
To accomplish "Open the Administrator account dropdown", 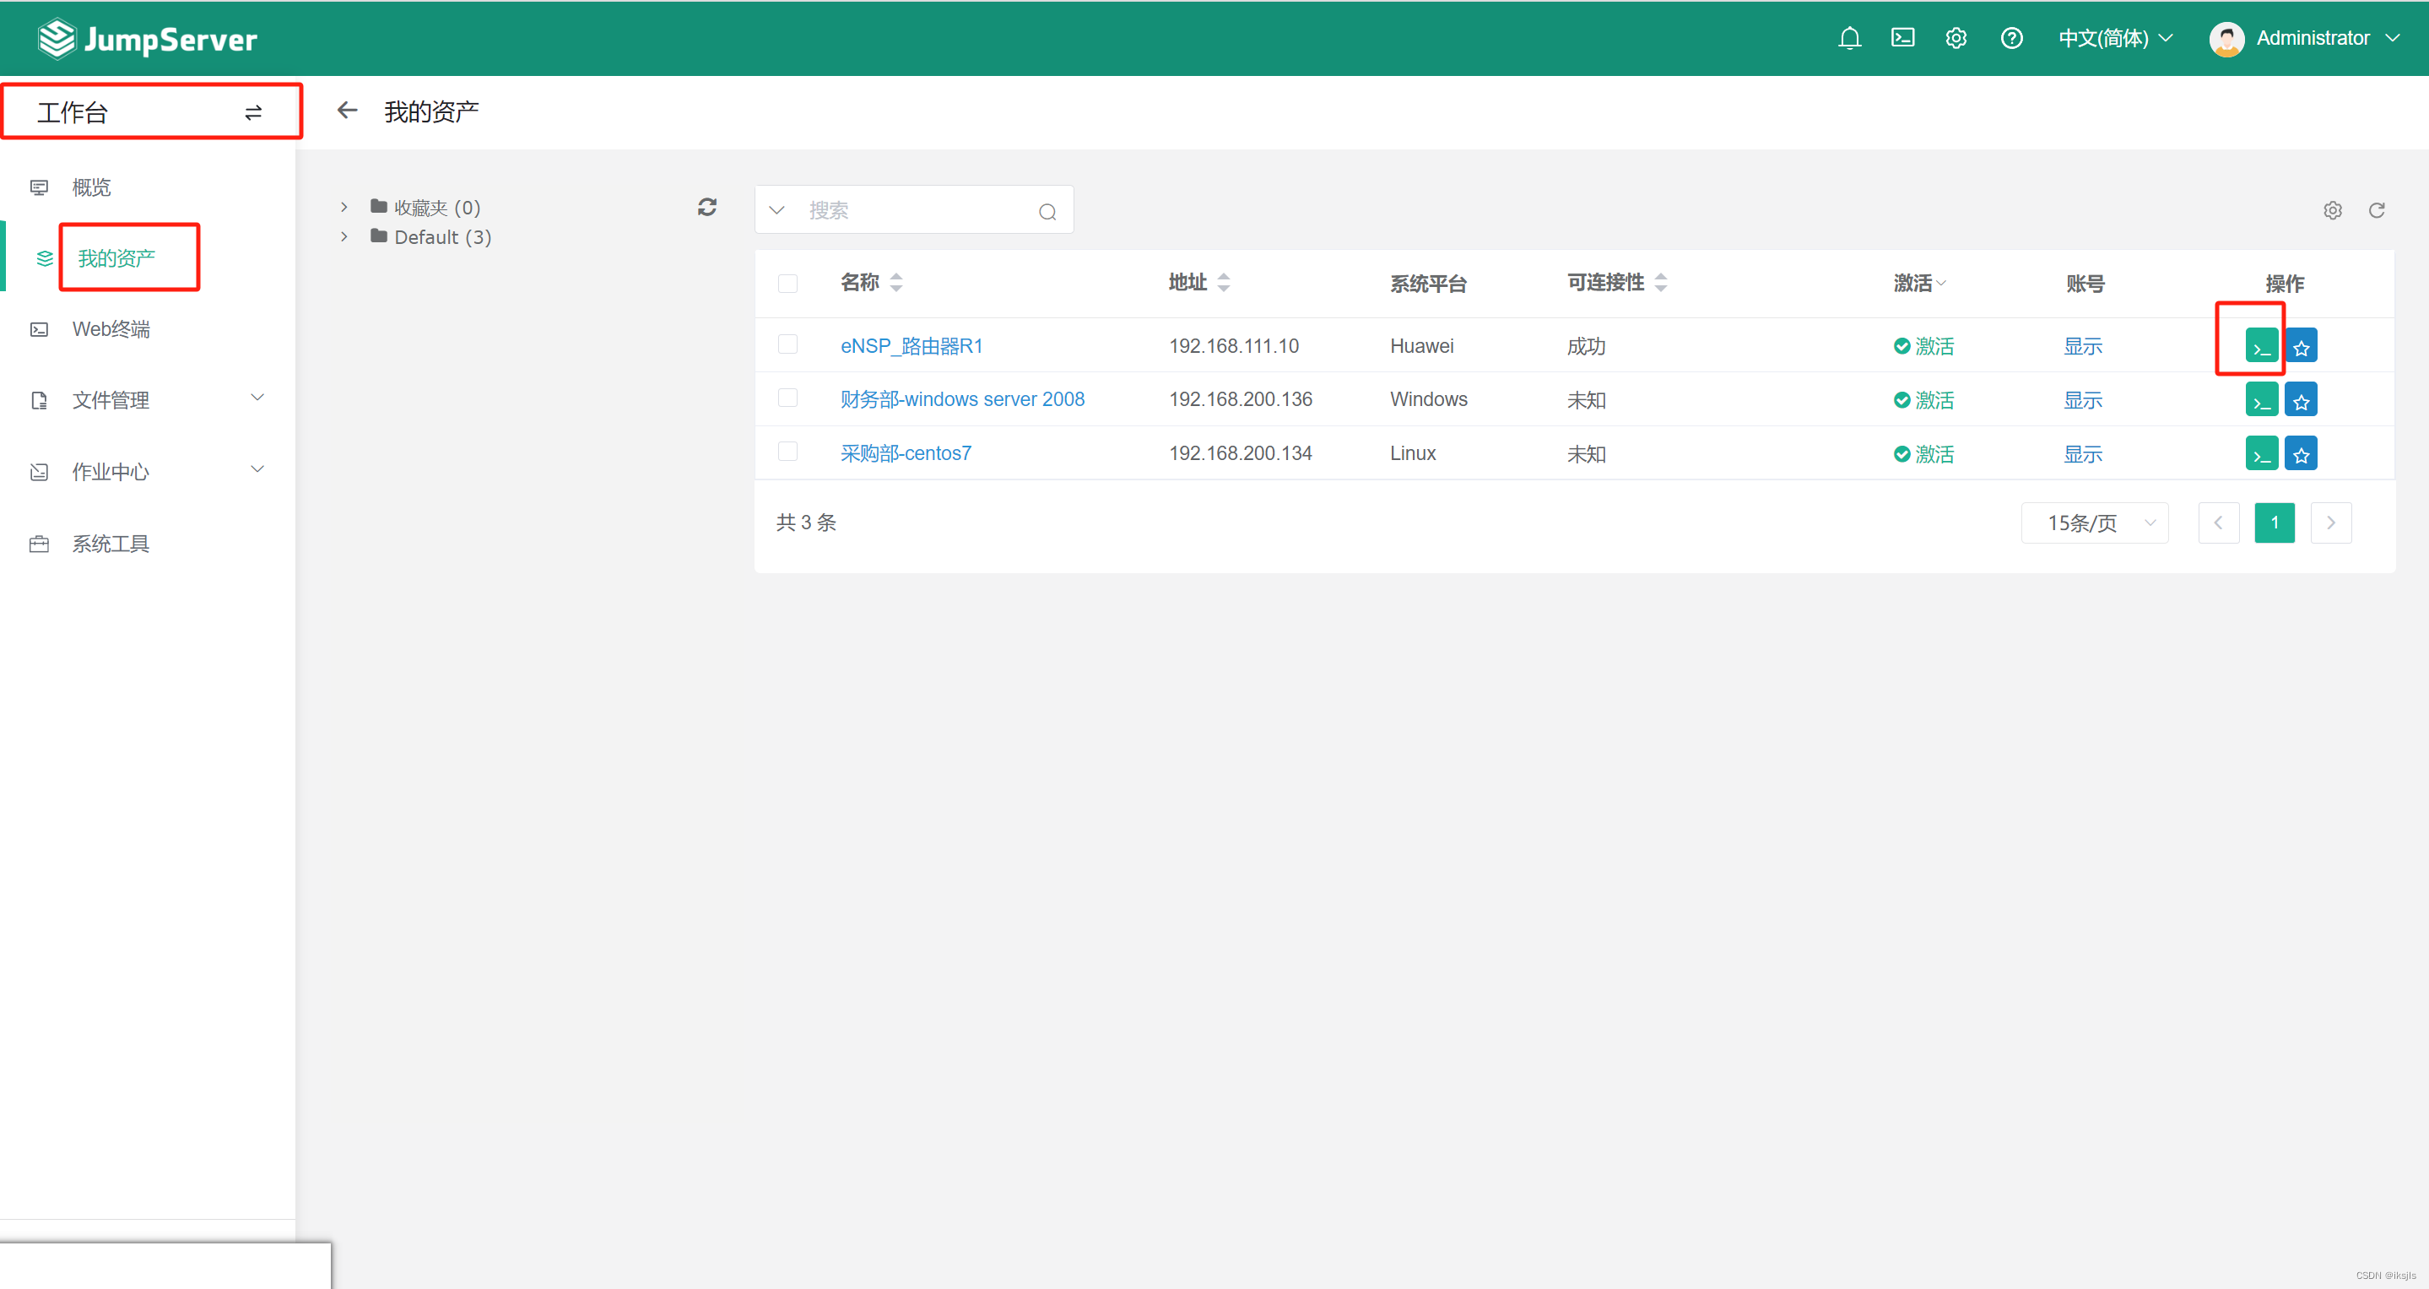I will pyautogui.click(x=2313, y=38).
